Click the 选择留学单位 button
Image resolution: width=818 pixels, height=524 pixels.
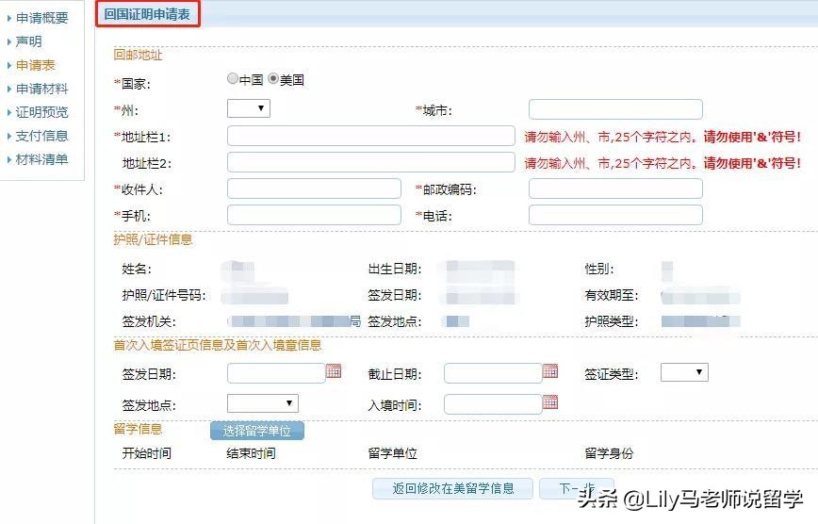click(257, 431)
